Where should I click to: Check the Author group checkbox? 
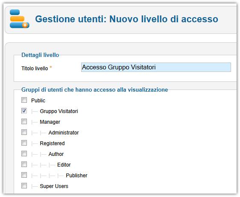[24, 154]
